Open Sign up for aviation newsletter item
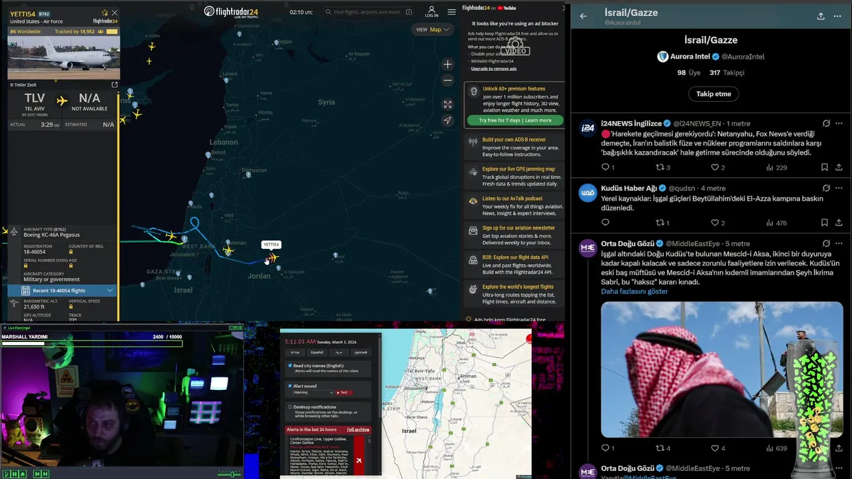The height and width of the screenshot is (479, 852). [x=515, y=235]
